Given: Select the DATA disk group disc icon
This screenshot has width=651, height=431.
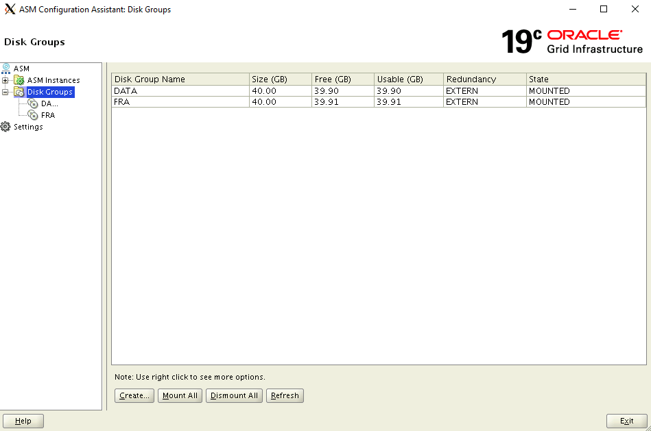Looking at the screenshot, I should [x=33, y=103].
